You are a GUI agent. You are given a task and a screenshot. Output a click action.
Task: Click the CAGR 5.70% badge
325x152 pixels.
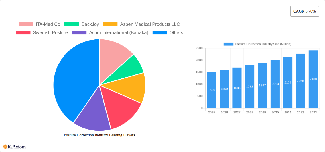[x=304, y=11]
